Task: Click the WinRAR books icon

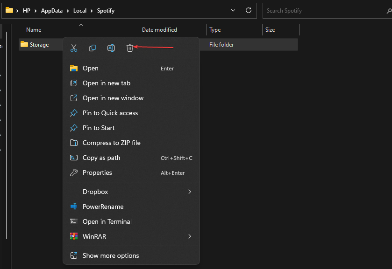Action: 74,236
